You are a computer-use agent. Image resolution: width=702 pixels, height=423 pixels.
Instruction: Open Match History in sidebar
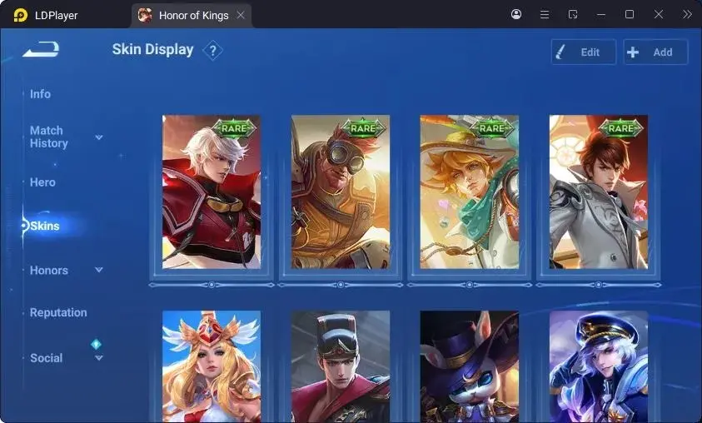click(49, 137)
